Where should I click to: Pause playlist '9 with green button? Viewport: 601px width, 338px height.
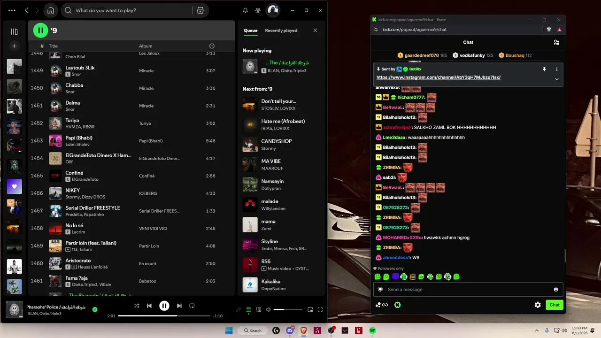(40, 31)
